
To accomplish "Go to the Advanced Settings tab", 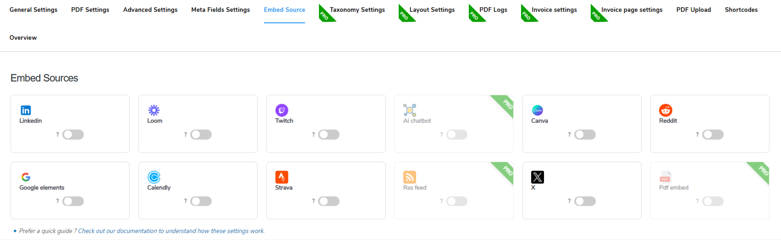I will coord(150,10).
